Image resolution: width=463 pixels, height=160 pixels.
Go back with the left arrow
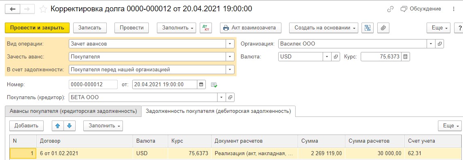coord(13,9)
